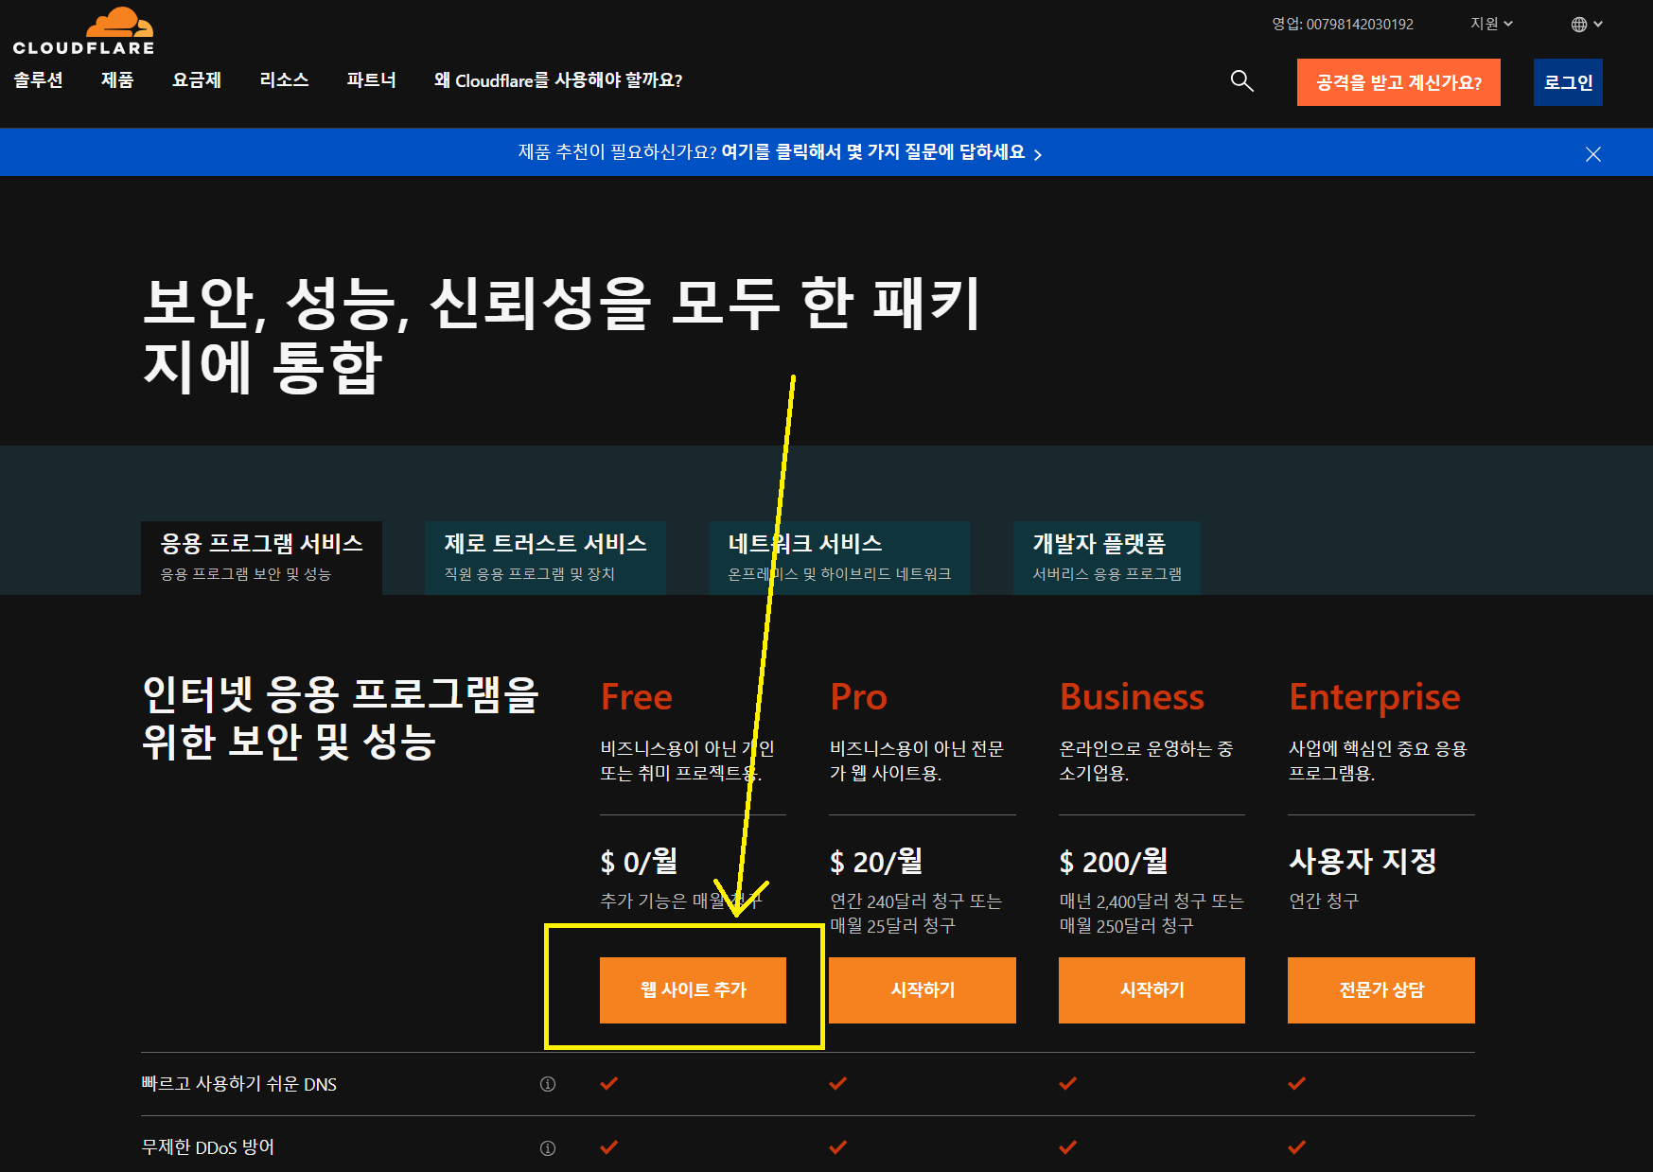Click 무제한 DDoS 방어 row label

click(x=208, y=1147)
